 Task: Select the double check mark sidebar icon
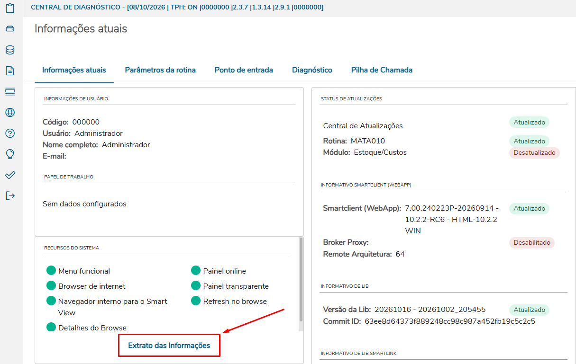coord(10,175)
